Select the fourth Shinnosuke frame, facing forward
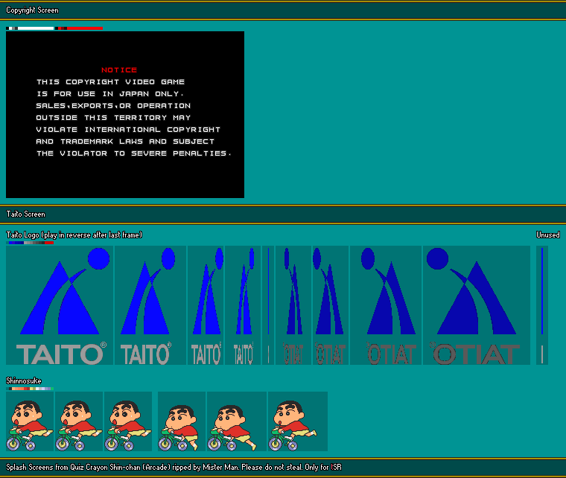This screenshot has width=566, height=478. pyautogui.click(x=182, y=421)
